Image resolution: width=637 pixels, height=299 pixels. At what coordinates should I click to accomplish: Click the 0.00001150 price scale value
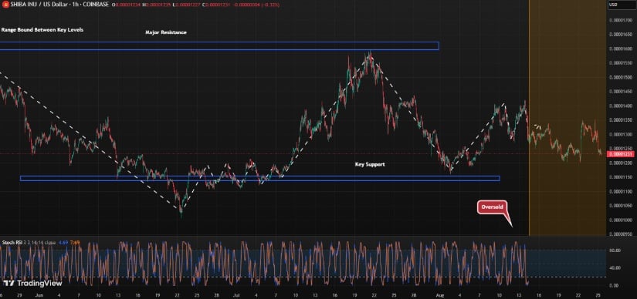[x=621, y=177]
